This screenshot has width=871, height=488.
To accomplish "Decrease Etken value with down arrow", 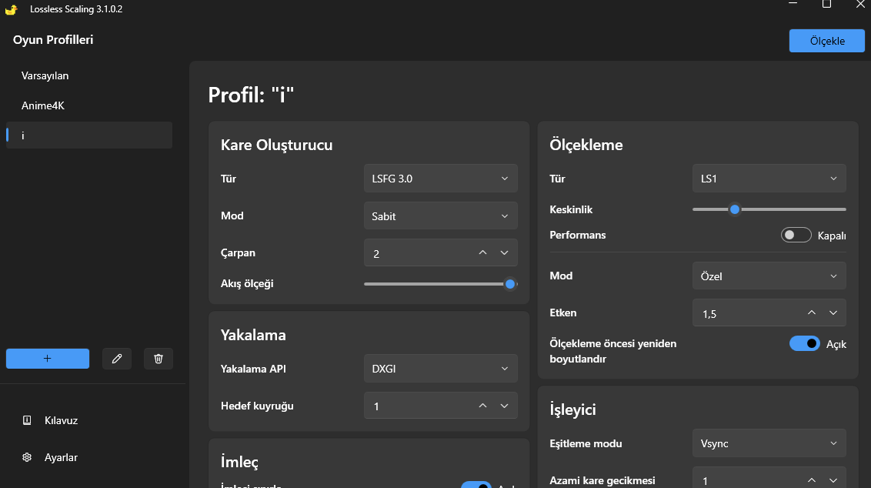I will [x=833, y=313].
